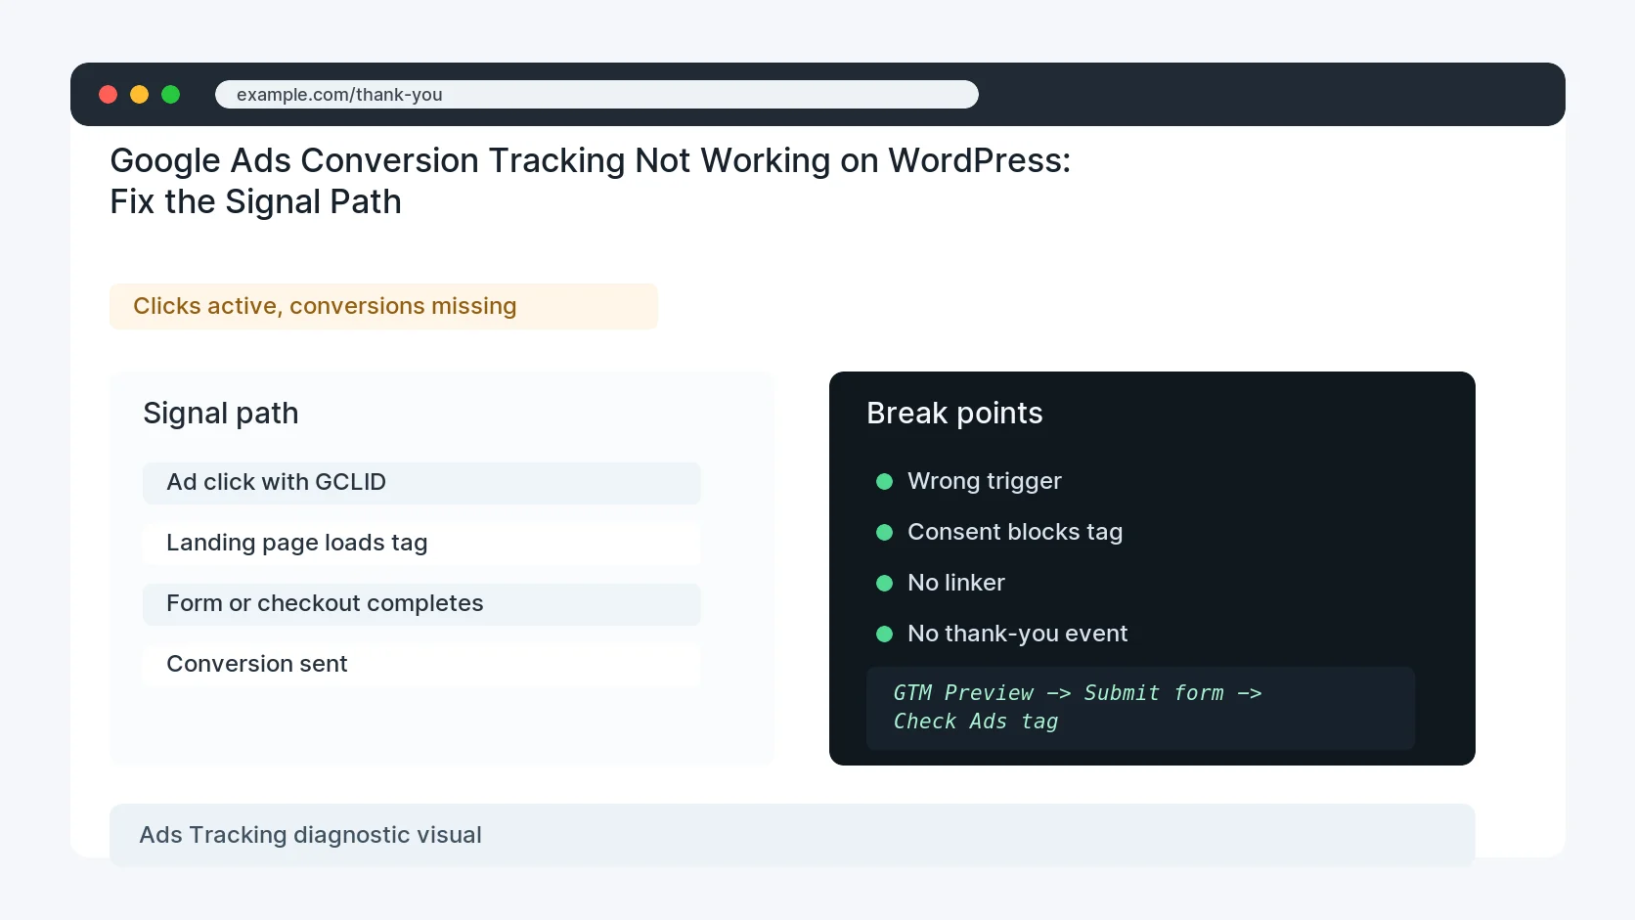Select the 'Landing page loads tag' row
Viewport: 1635px width, 920px height.
click(x=421, y=544)
